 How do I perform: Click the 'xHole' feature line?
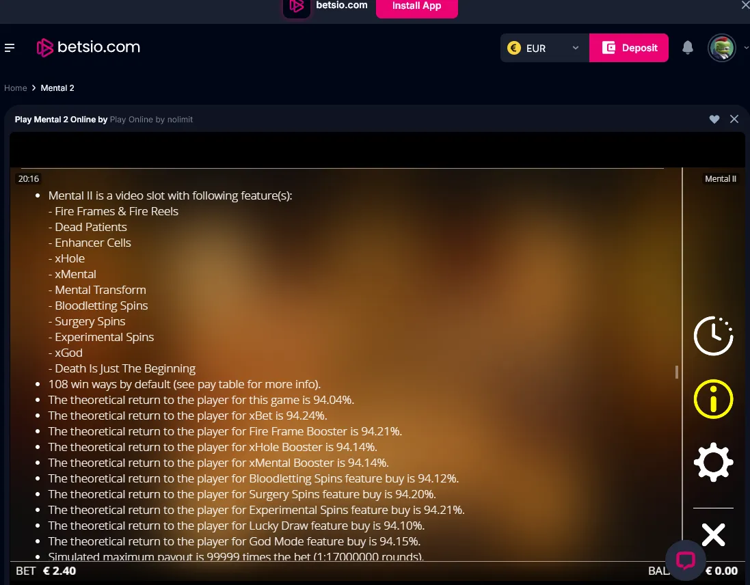[x=66, y=258]
